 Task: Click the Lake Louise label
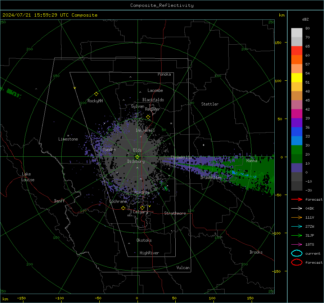pos(28,177)
